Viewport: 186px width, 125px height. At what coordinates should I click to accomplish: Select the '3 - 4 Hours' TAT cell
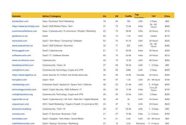[153, 124]
